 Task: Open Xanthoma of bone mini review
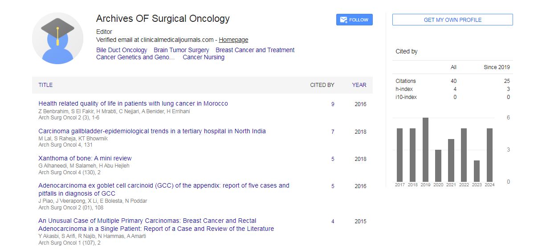tap(85, 158)
